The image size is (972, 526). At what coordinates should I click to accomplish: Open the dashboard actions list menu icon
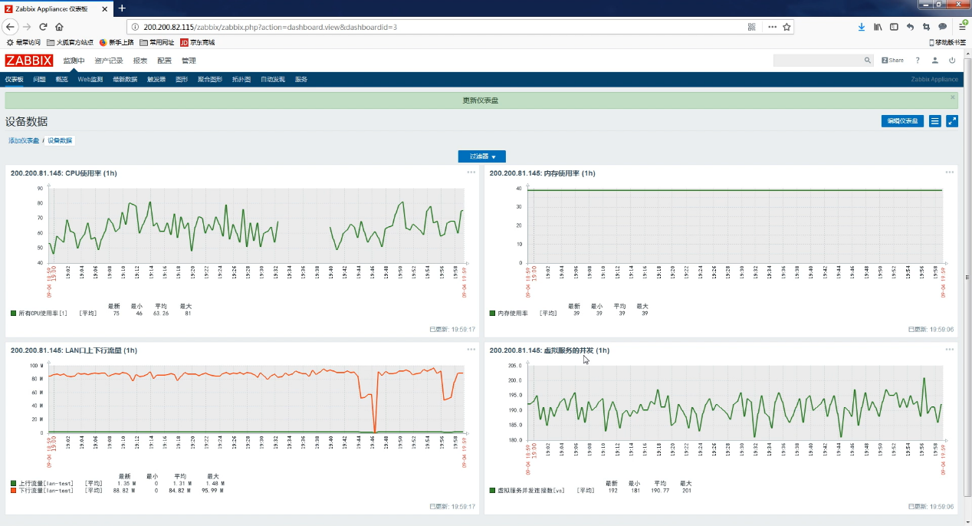tap(935, 121)
